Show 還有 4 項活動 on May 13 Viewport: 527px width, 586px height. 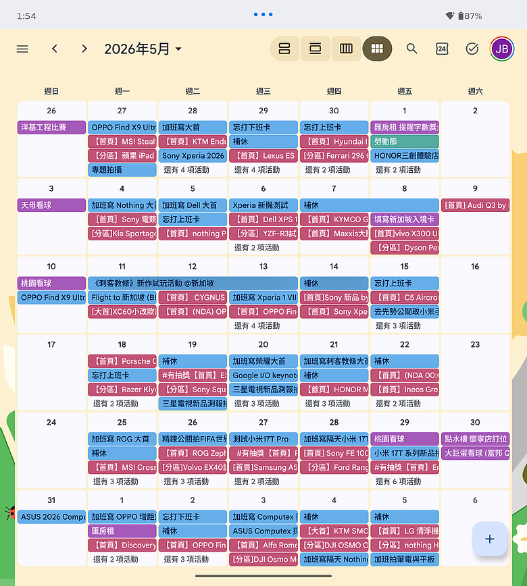click(257, 326)
